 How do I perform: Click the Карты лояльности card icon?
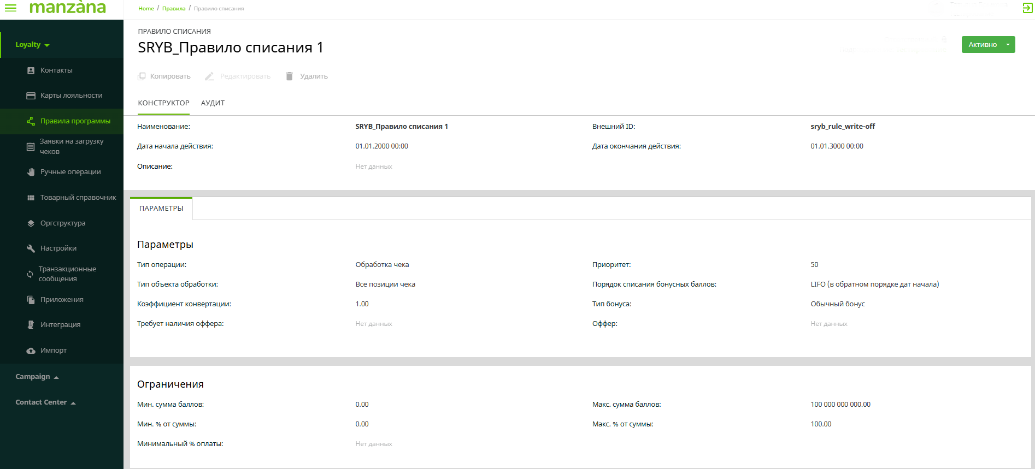pyautogui.click(x=31, y=96)
